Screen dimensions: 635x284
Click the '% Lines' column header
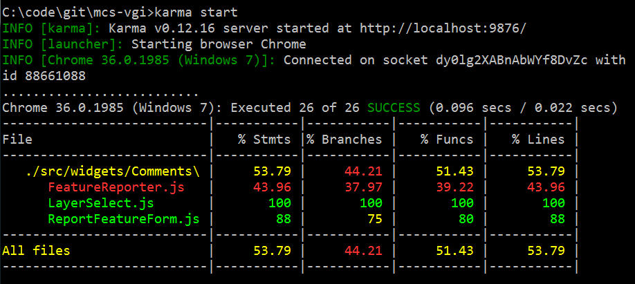click(x=538, y=139)
